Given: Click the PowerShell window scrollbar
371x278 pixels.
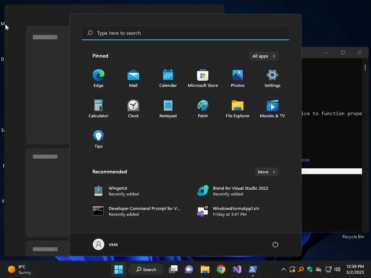Looking at the screenshot, I should click(x=365, y=68).
